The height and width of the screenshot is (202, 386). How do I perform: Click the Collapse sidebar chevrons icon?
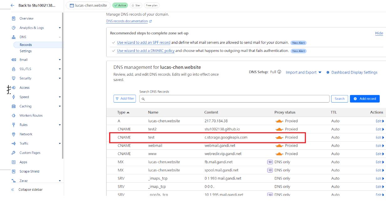click(13, 189)
